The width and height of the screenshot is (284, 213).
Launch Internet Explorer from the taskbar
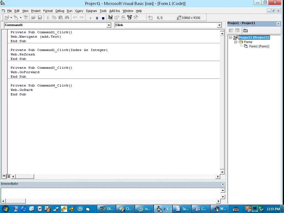coord(24,209)
